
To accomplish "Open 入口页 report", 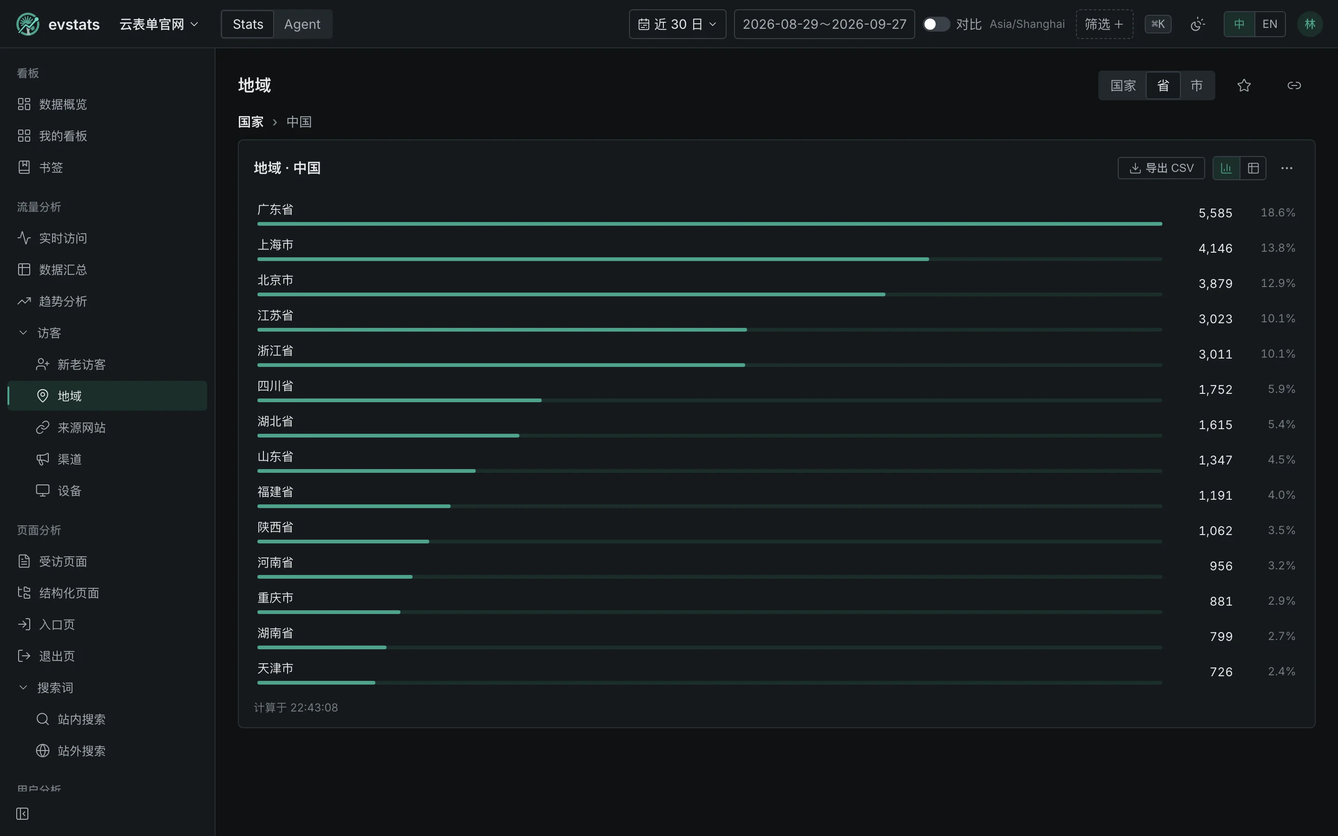I will point(107,624).
